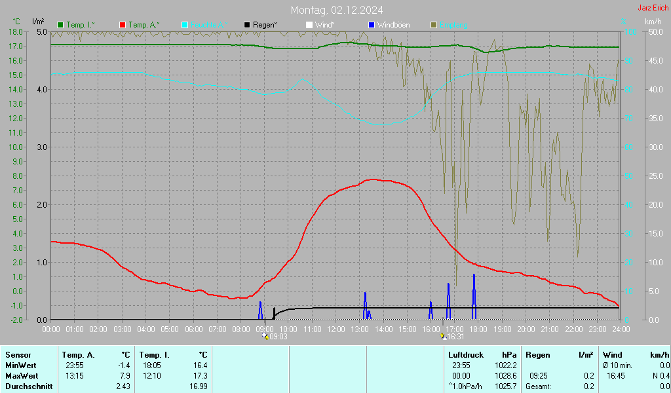This screenshot has width=671, height=393.
Task: Click the white Wind legend swatch
Action: coord(309,25)
